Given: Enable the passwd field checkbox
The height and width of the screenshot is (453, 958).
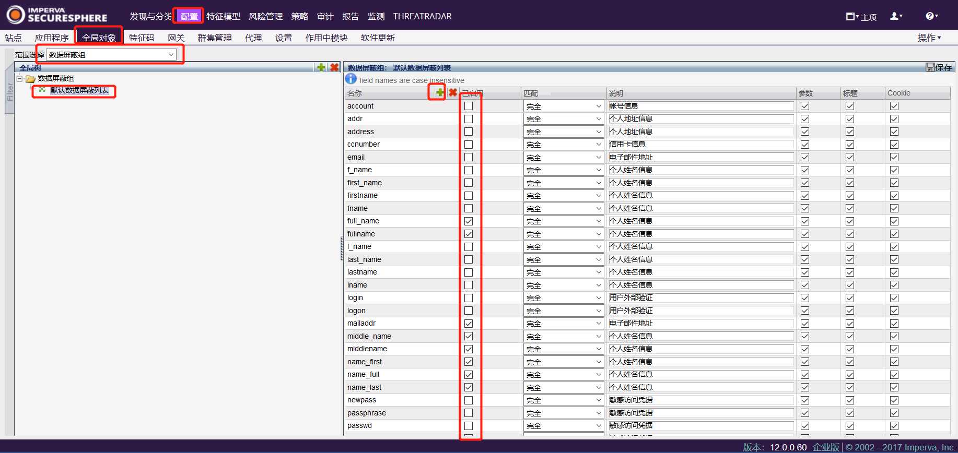Looking at the screenshot, I should click(x=469, y=425).
